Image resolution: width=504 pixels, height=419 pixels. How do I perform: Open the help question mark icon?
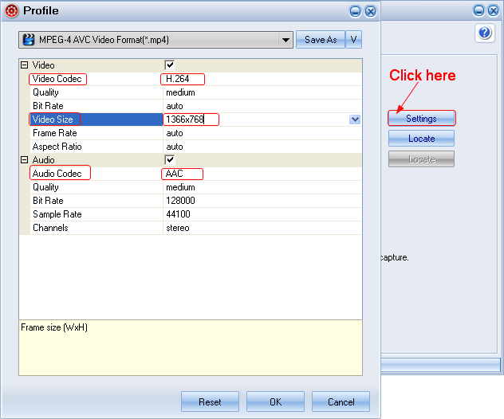click(485, 33)
